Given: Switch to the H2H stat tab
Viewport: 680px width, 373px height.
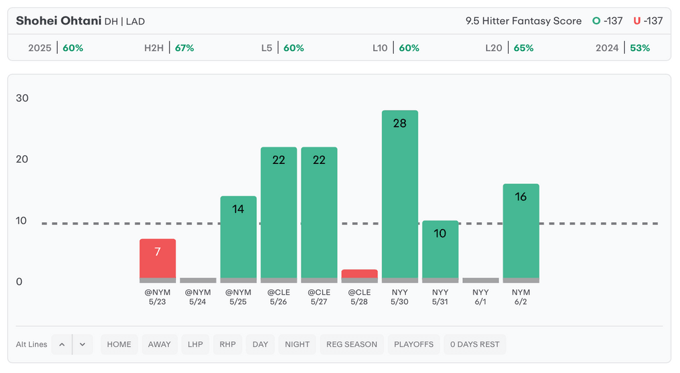Looking at the screenshot, I should pyautogui.click(x=169, y=48).
